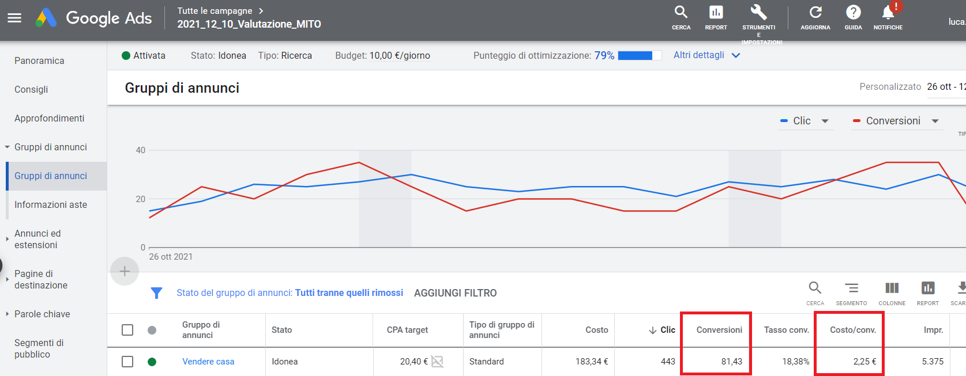Viewport: 966px width, 376px height.
Task: Open the Guida help icon
Action: click(853, 13)
